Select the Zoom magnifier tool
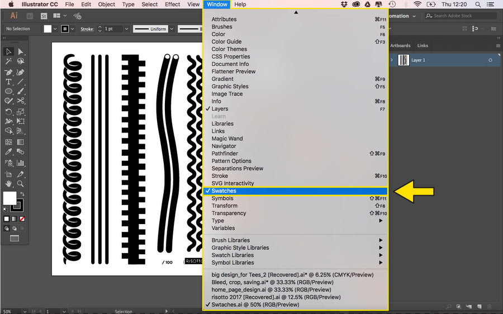Screen dimensions: 503x314 [x=21, y=183]
